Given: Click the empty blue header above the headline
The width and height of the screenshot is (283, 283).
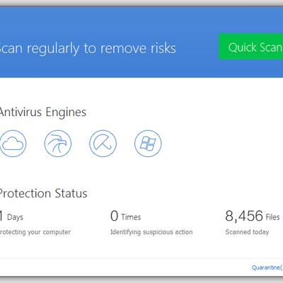Looking at the screenshot, I should pos(141,20).
